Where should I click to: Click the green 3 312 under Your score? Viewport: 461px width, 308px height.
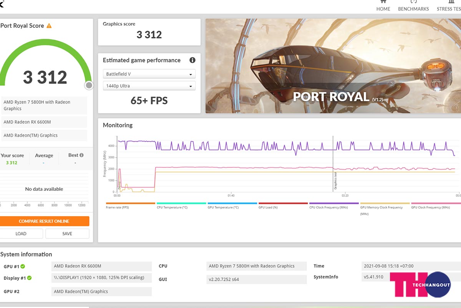(12, 163)
